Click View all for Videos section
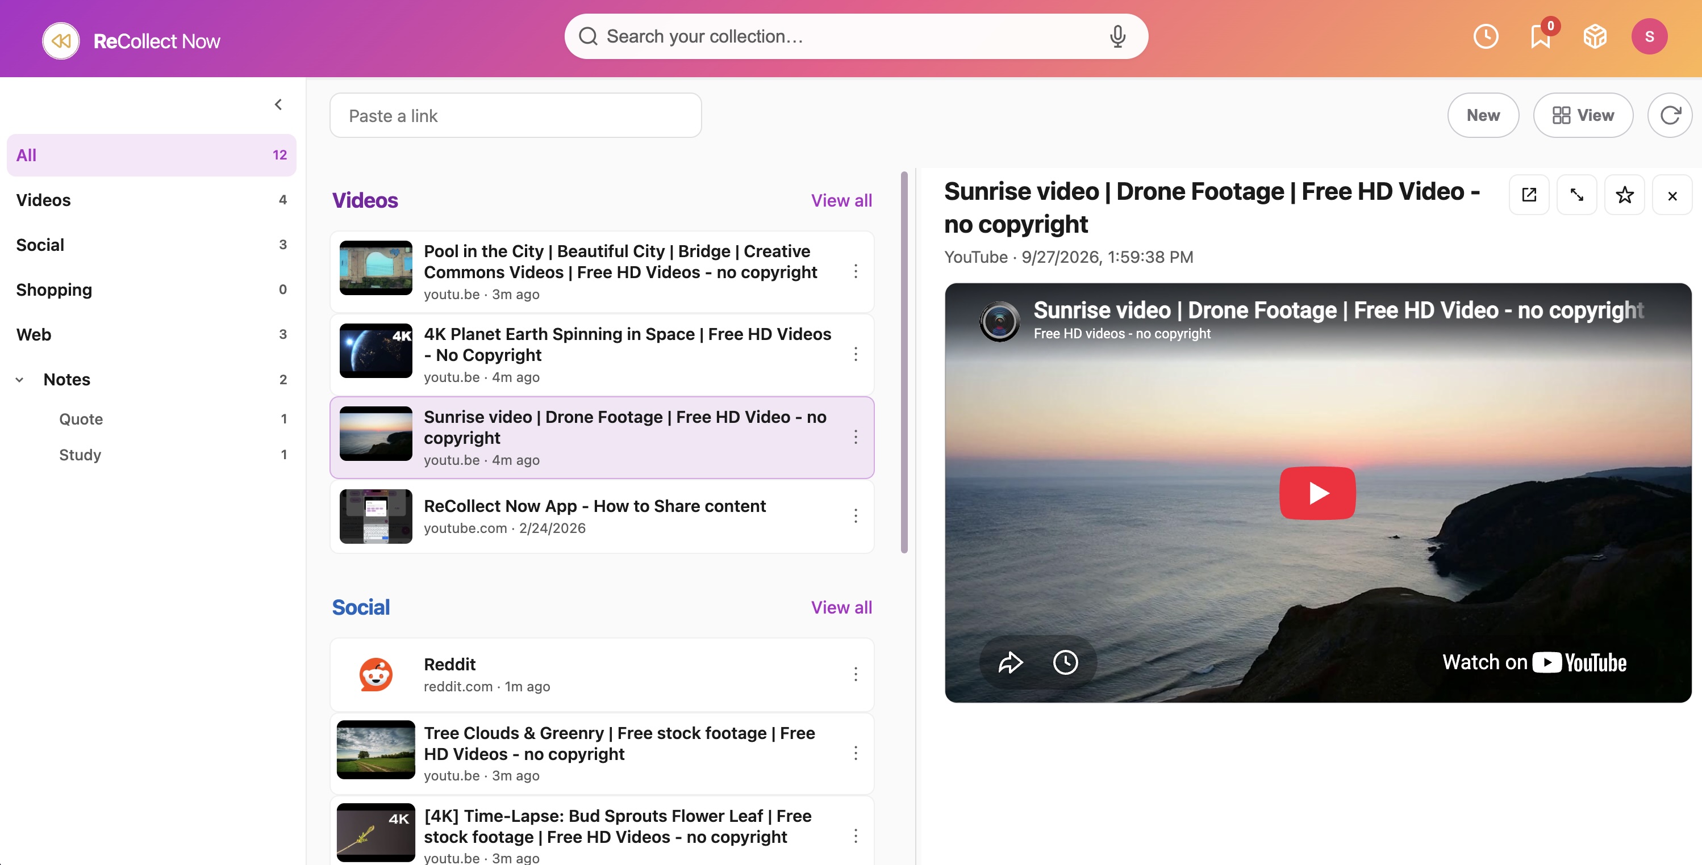 (841, 201)
